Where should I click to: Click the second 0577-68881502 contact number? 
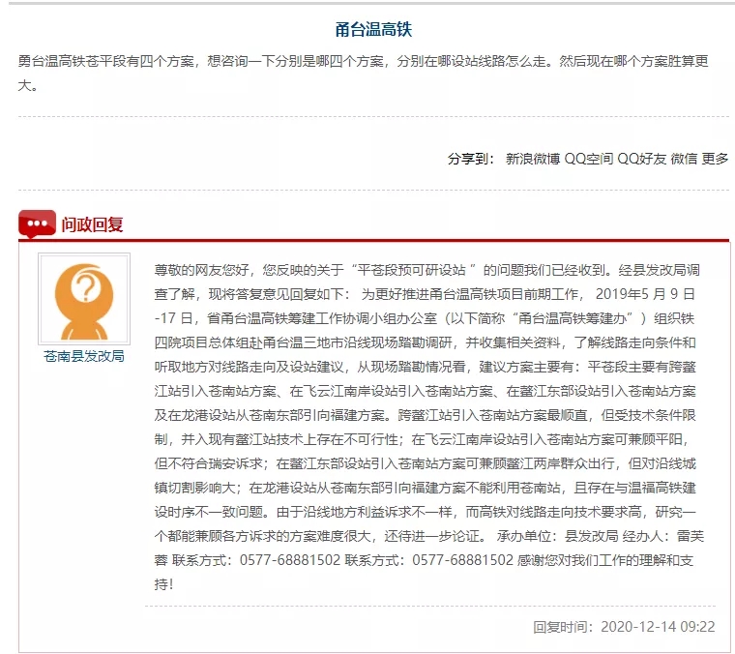[462, 560]
